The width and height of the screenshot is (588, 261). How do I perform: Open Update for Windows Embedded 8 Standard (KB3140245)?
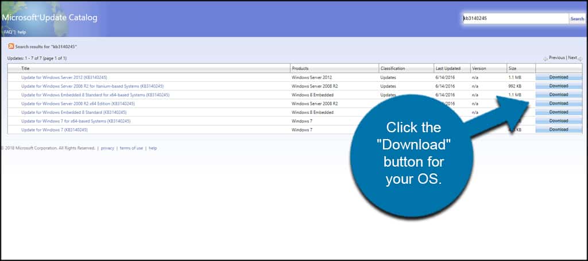(x=73, y=112)
